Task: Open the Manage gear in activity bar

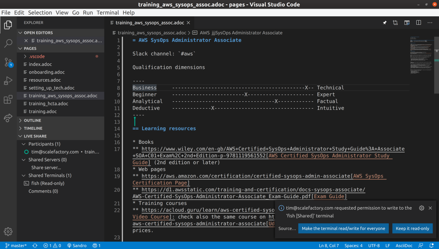Action: point(8,231)
